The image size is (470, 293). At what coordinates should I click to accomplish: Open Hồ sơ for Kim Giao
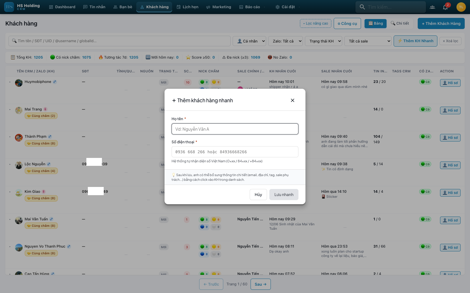pyautogui.click(x=450, y=193)
